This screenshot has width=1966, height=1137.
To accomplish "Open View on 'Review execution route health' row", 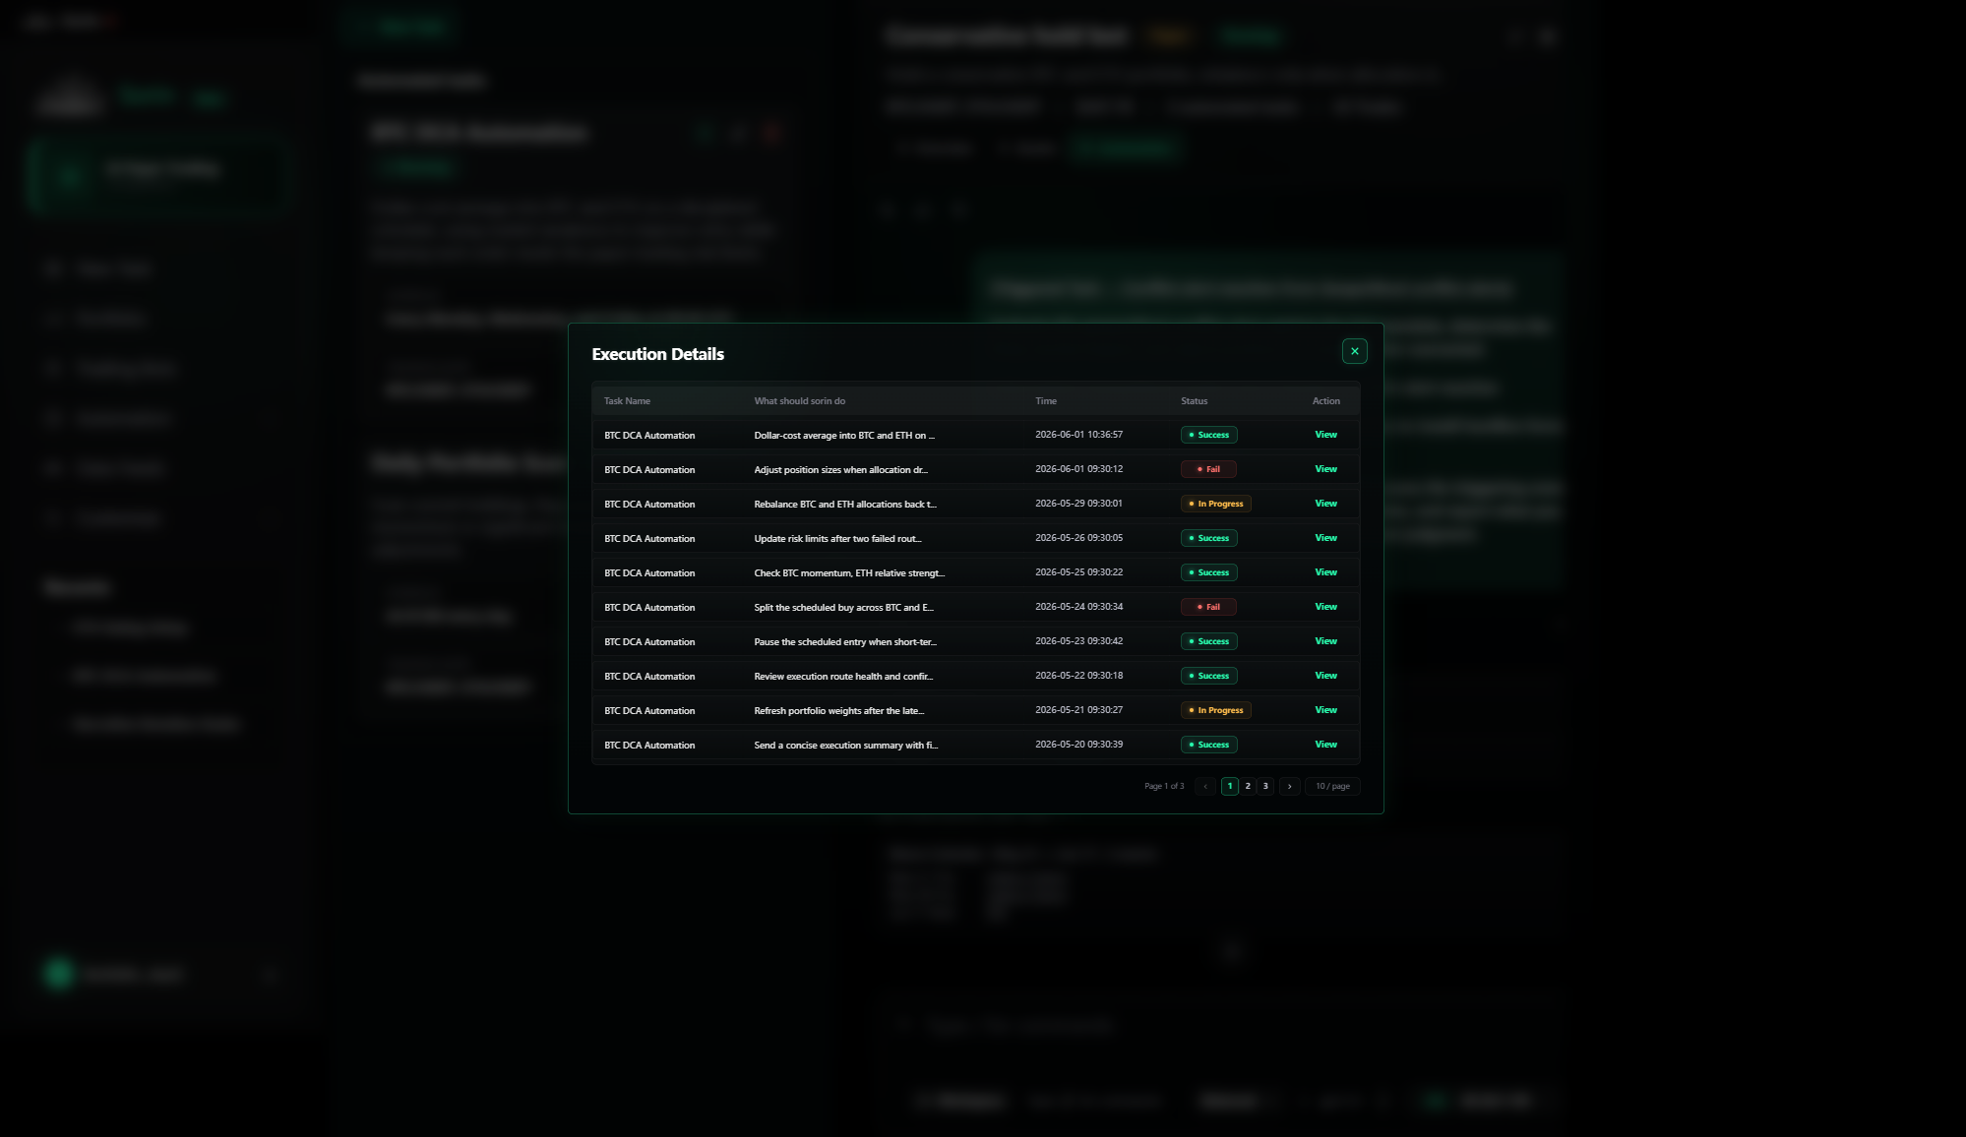I will pyautogui.click(x=1325, y=676).
